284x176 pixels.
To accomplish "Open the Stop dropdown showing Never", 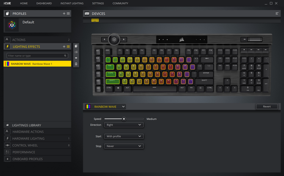I will tap(124, 146).
